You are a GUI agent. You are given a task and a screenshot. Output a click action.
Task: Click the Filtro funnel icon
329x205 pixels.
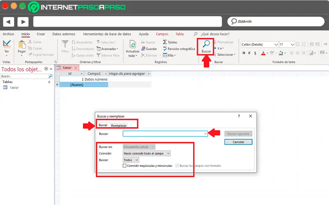coord(65,44)
